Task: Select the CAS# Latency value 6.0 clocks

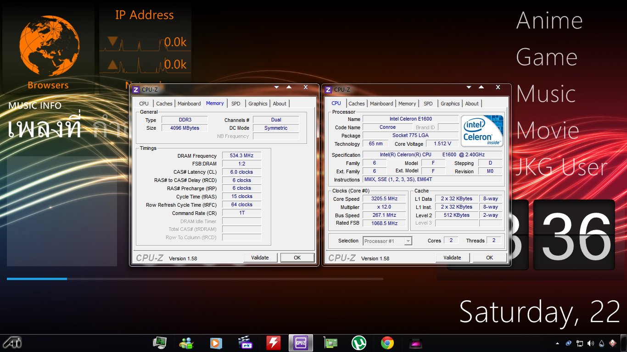Action: point(242,172)
